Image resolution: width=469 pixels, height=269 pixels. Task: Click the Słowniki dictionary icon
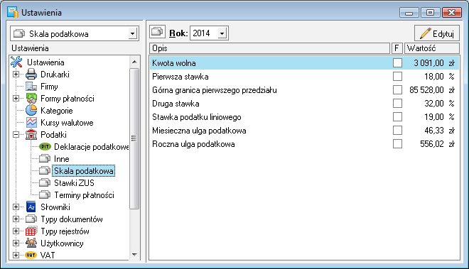pyautogui.click(x=31, y=207)
